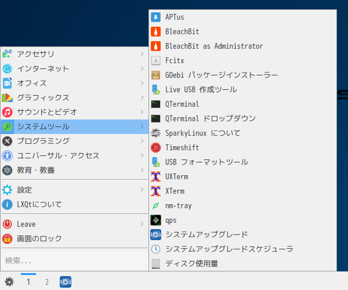Launch the システムアップグレードスケジューラ label
The image size is (348, 290).
click(230, 249)
